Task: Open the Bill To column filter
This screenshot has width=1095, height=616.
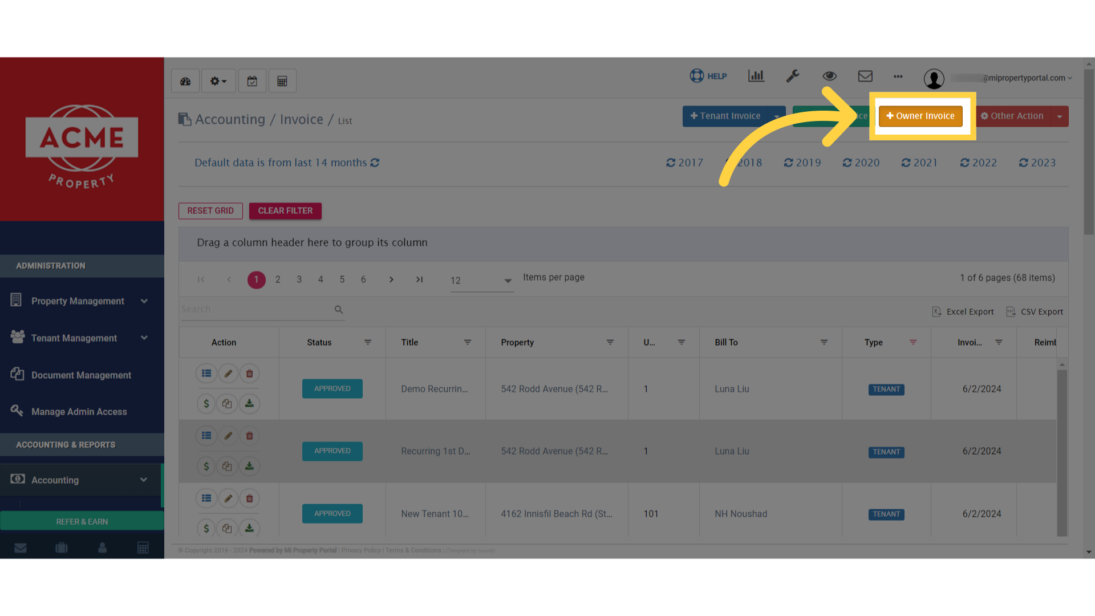Action: pyautogui.click(x=824, y=342)
